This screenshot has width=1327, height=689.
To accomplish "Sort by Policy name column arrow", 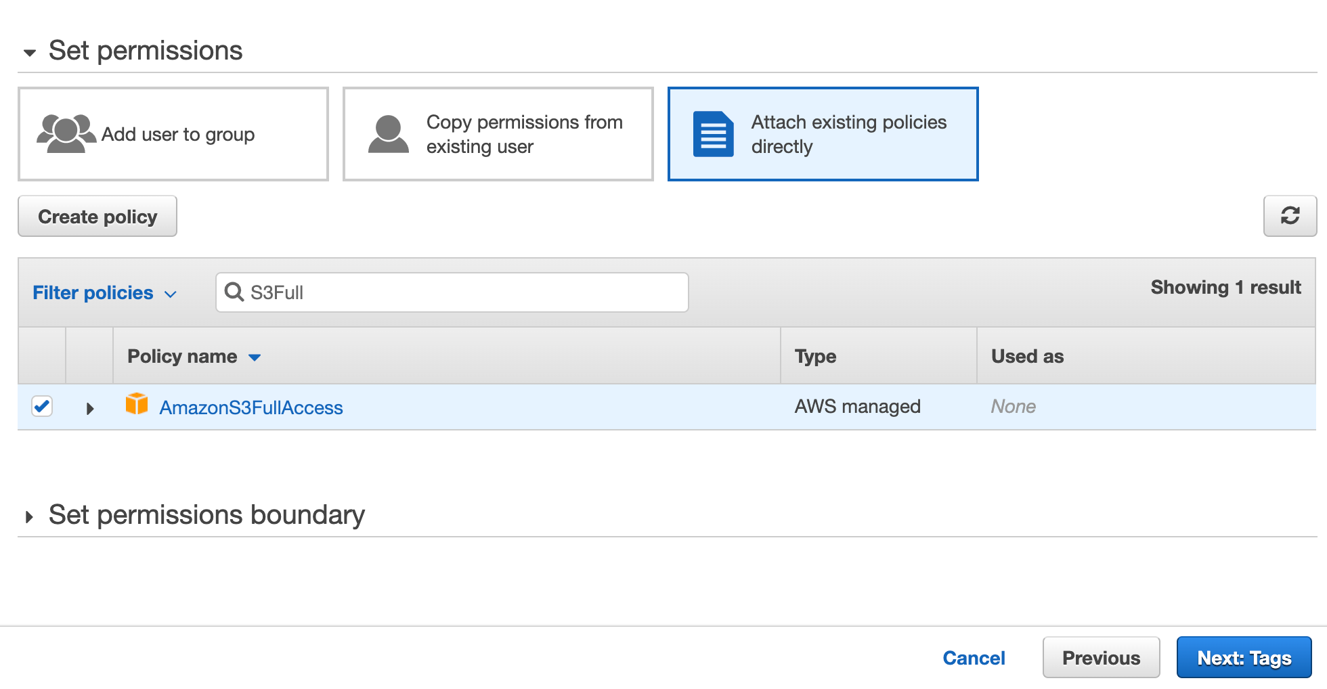I will pyautogui.click(x=255, y=357).
